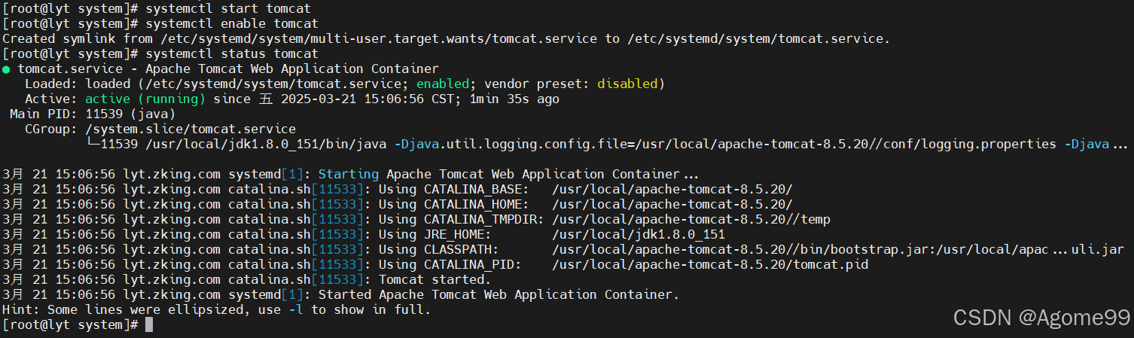Click the 'CSDN @Agome99' watermark
The height and width of the screenshot is (338, 1134).
(1041, 318)
